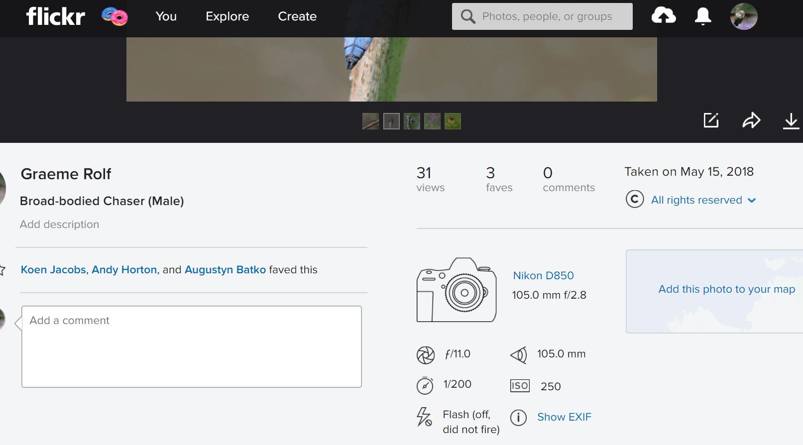Screen dimensions: 803x445
Task: Open Augustyn Batko's profile
Action: (225, 270)
